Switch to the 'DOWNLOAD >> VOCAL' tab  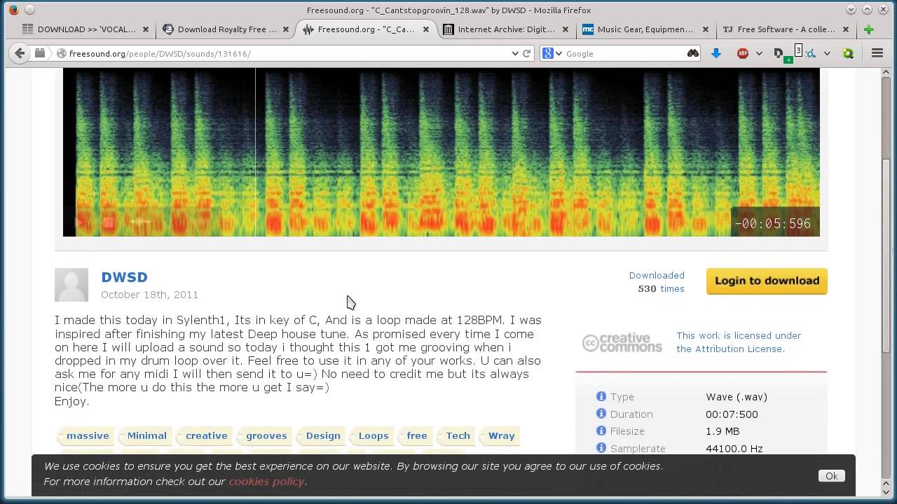[x=86, y=29]
